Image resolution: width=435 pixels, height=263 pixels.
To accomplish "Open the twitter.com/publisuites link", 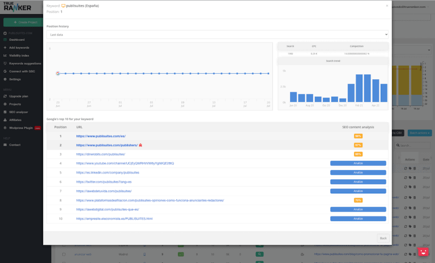I will tap(104, 182).
